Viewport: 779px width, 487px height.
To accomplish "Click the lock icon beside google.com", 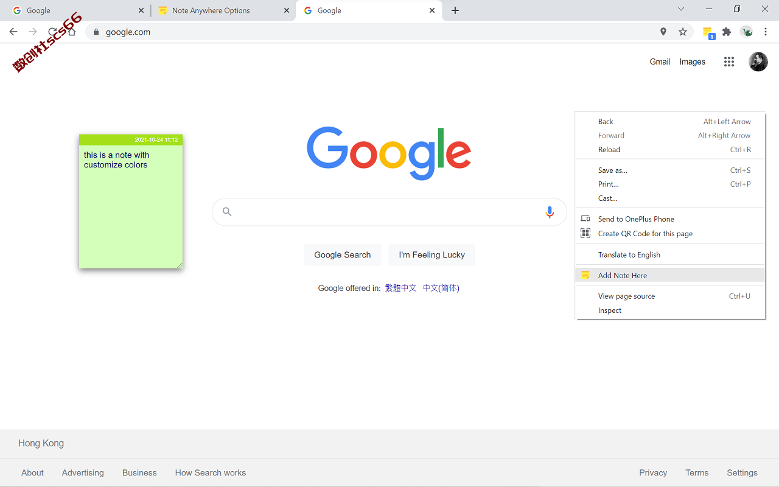I will click(x=96, y=32).
